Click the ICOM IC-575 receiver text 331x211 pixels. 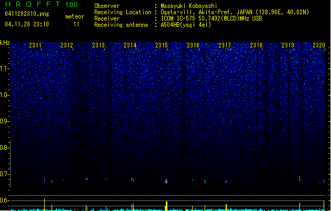click(211, 18)
